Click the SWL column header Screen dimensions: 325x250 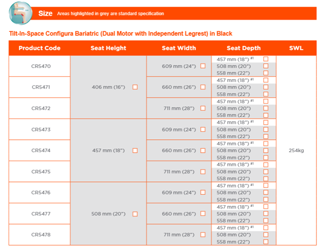pyautogui.click(x=296, y=48)
